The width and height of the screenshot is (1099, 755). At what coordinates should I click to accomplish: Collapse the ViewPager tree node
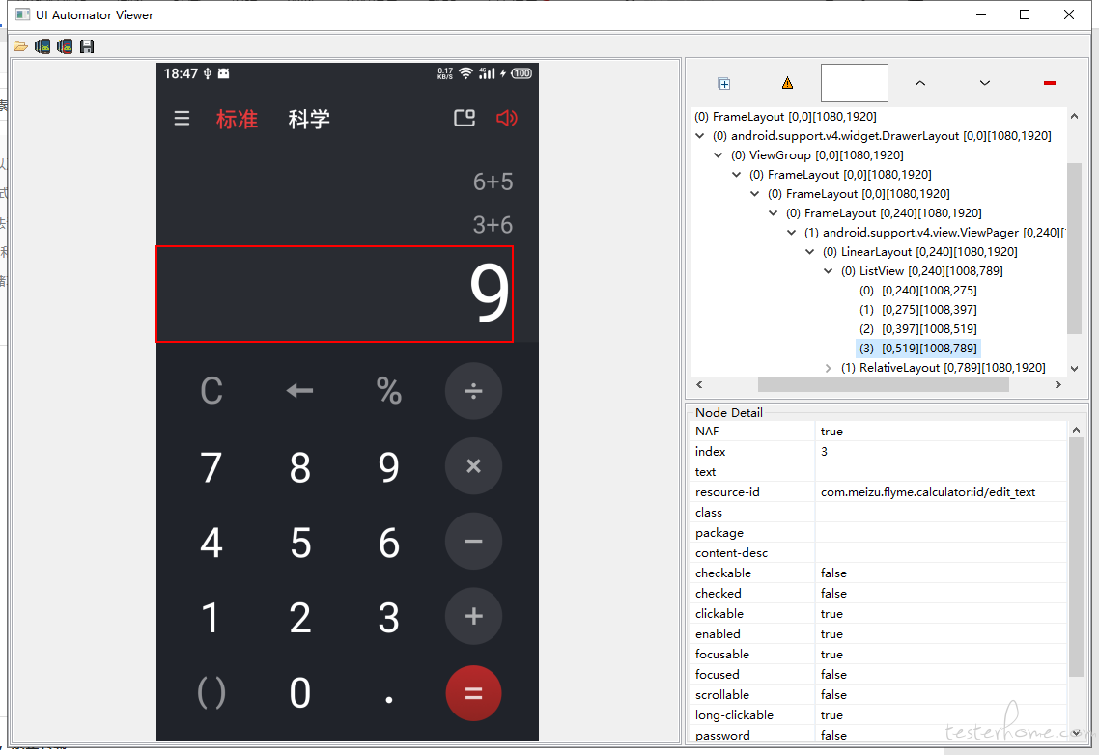(791, 232)
